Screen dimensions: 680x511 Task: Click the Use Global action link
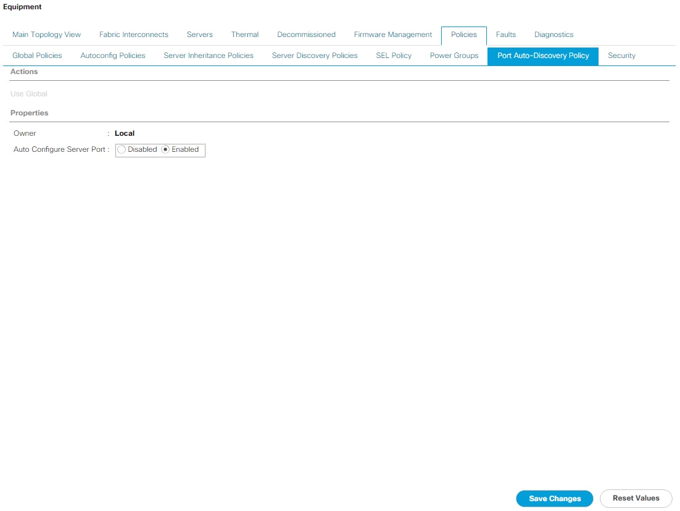(x=28, y=94)
